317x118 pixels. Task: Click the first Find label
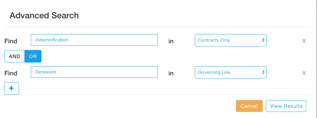point(11,41)
